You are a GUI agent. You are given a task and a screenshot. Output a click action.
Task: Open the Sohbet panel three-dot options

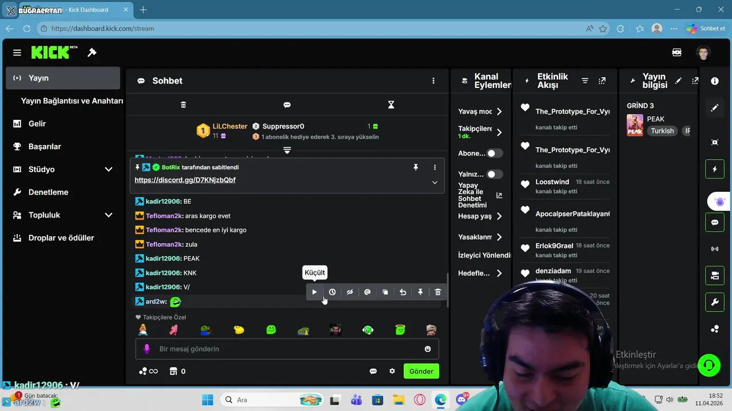click(433, 81)
